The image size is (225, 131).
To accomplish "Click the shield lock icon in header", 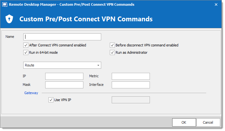I will point(9,19).
